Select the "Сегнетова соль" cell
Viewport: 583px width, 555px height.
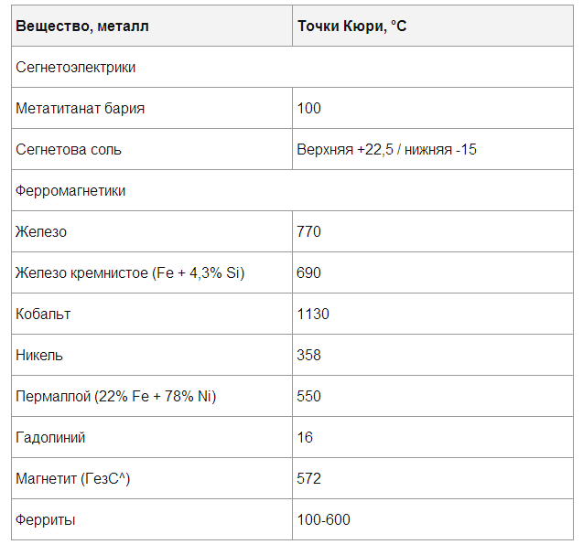point(69,150)
